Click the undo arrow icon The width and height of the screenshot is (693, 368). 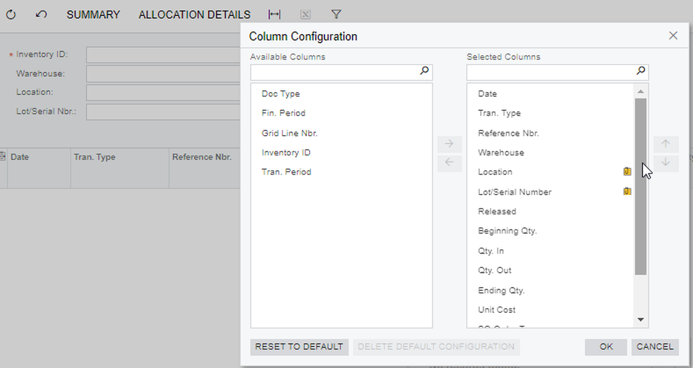(x=41, y=15)
